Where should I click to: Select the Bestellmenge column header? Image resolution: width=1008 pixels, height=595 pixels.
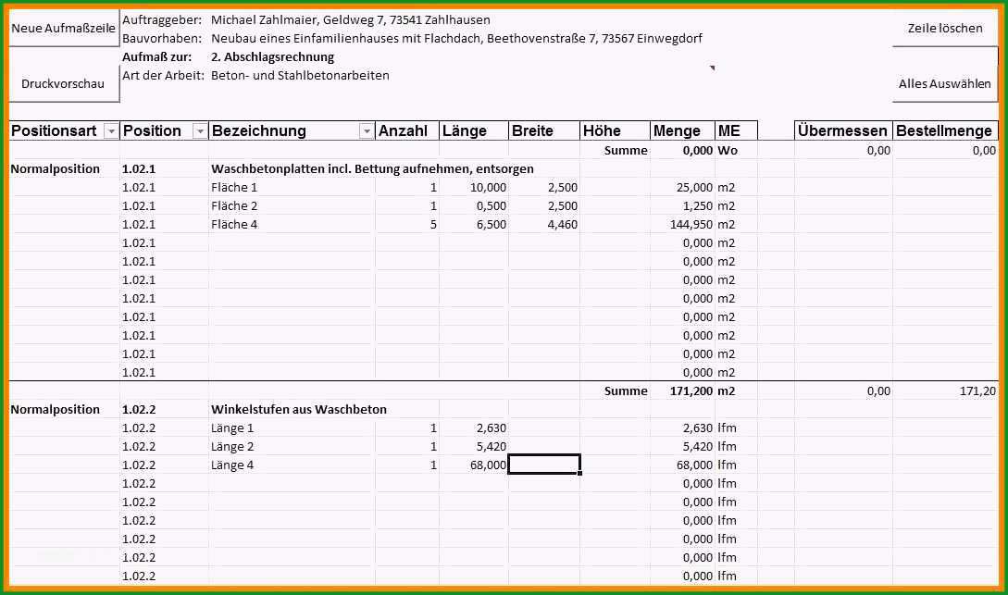[946, 130]
